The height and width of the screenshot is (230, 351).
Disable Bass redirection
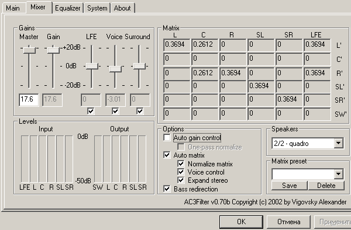tap(167, 189)
